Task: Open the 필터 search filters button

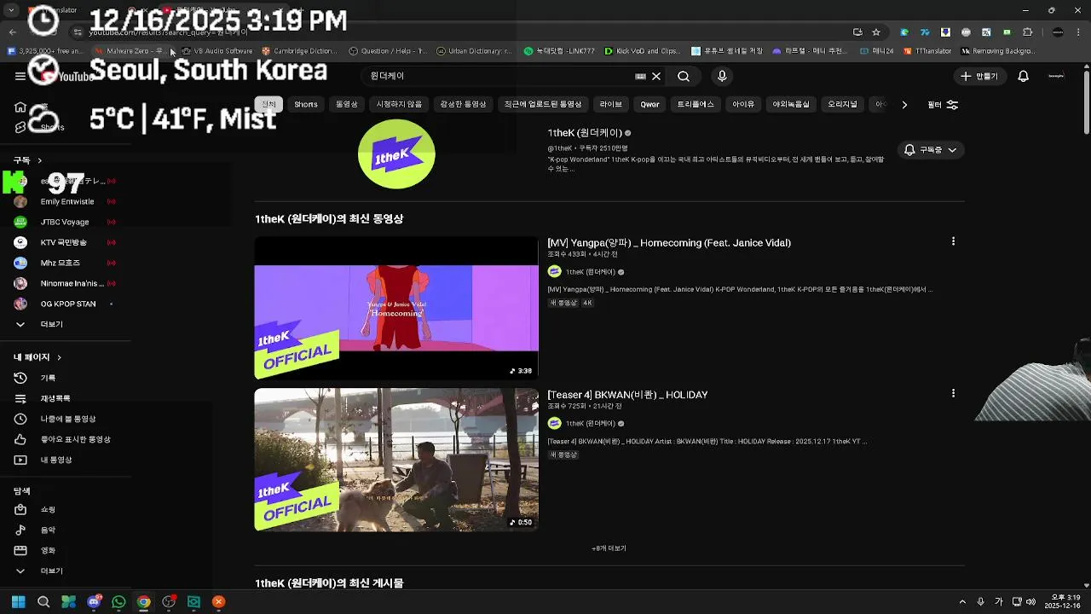Action: [943, 105]
